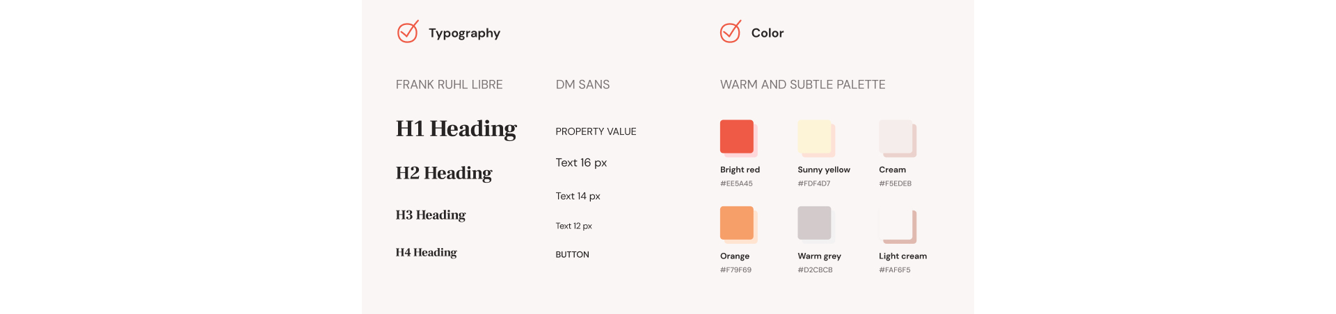
Task: Select the H2 Heading sample
Action: point(444,173)
